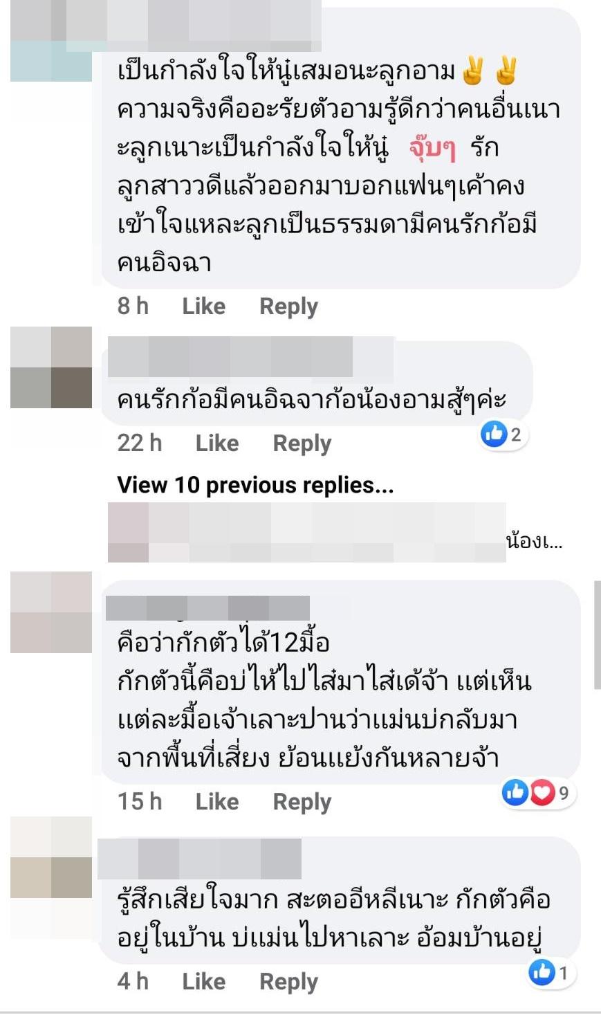Like the comment posted 22 h ago
601x1015 pixels.
(217, 443)
